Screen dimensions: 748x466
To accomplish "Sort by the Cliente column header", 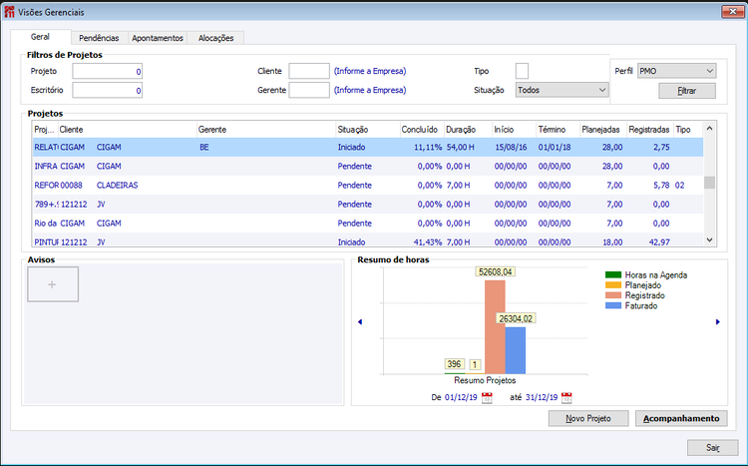I will click(128, 130).
